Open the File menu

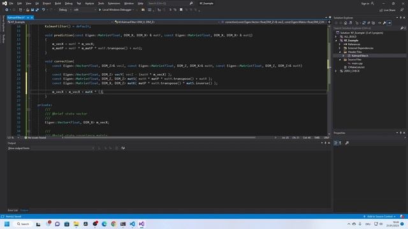11,3
